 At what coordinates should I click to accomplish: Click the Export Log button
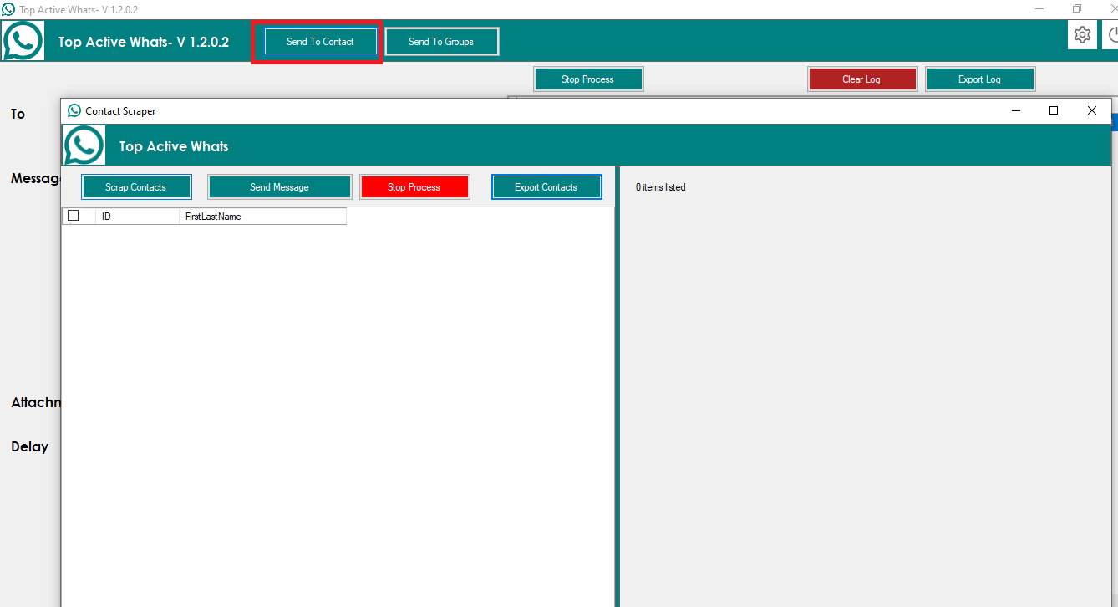pos(980,79)
